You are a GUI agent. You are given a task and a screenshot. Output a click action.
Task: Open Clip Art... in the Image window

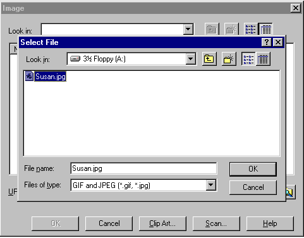pos(162,223)
